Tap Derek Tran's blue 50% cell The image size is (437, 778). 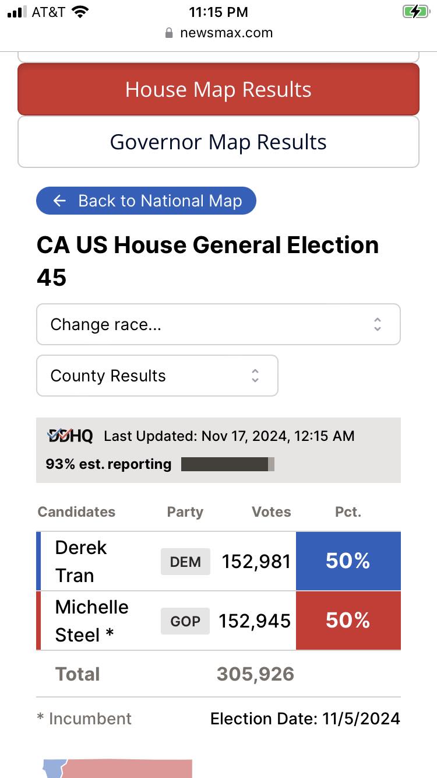click(348, 561)
